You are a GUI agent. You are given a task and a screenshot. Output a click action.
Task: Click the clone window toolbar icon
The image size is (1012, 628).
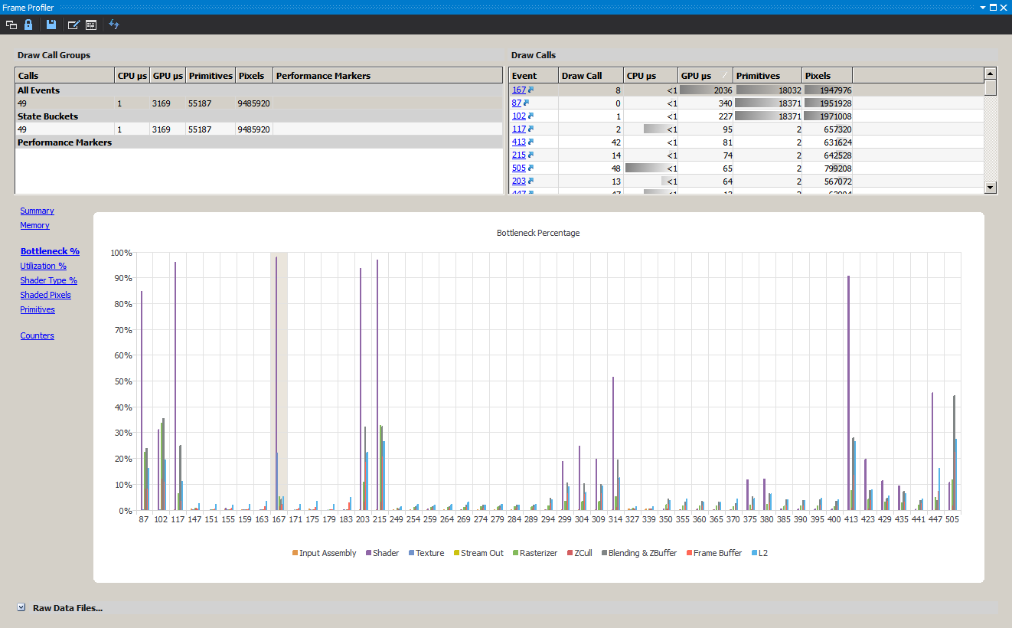pos(11,25)
